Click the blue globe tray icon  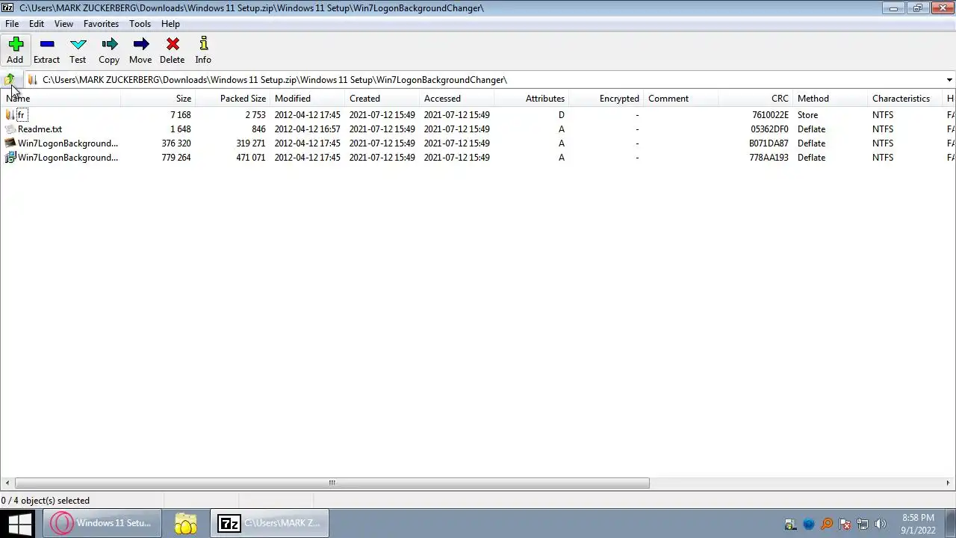(x=809, y=524)
